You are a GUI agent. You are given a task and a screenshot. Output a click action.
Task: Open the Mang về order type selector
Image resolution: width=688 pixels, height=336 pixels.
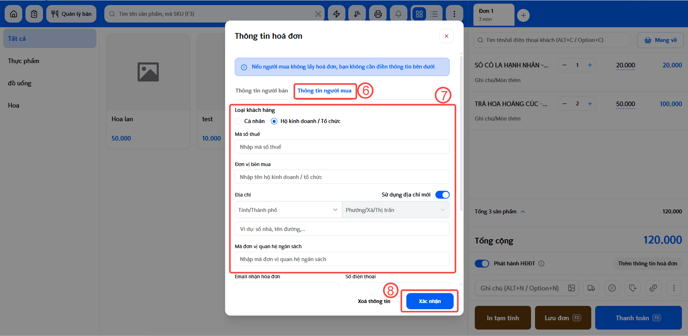point(660,40)
